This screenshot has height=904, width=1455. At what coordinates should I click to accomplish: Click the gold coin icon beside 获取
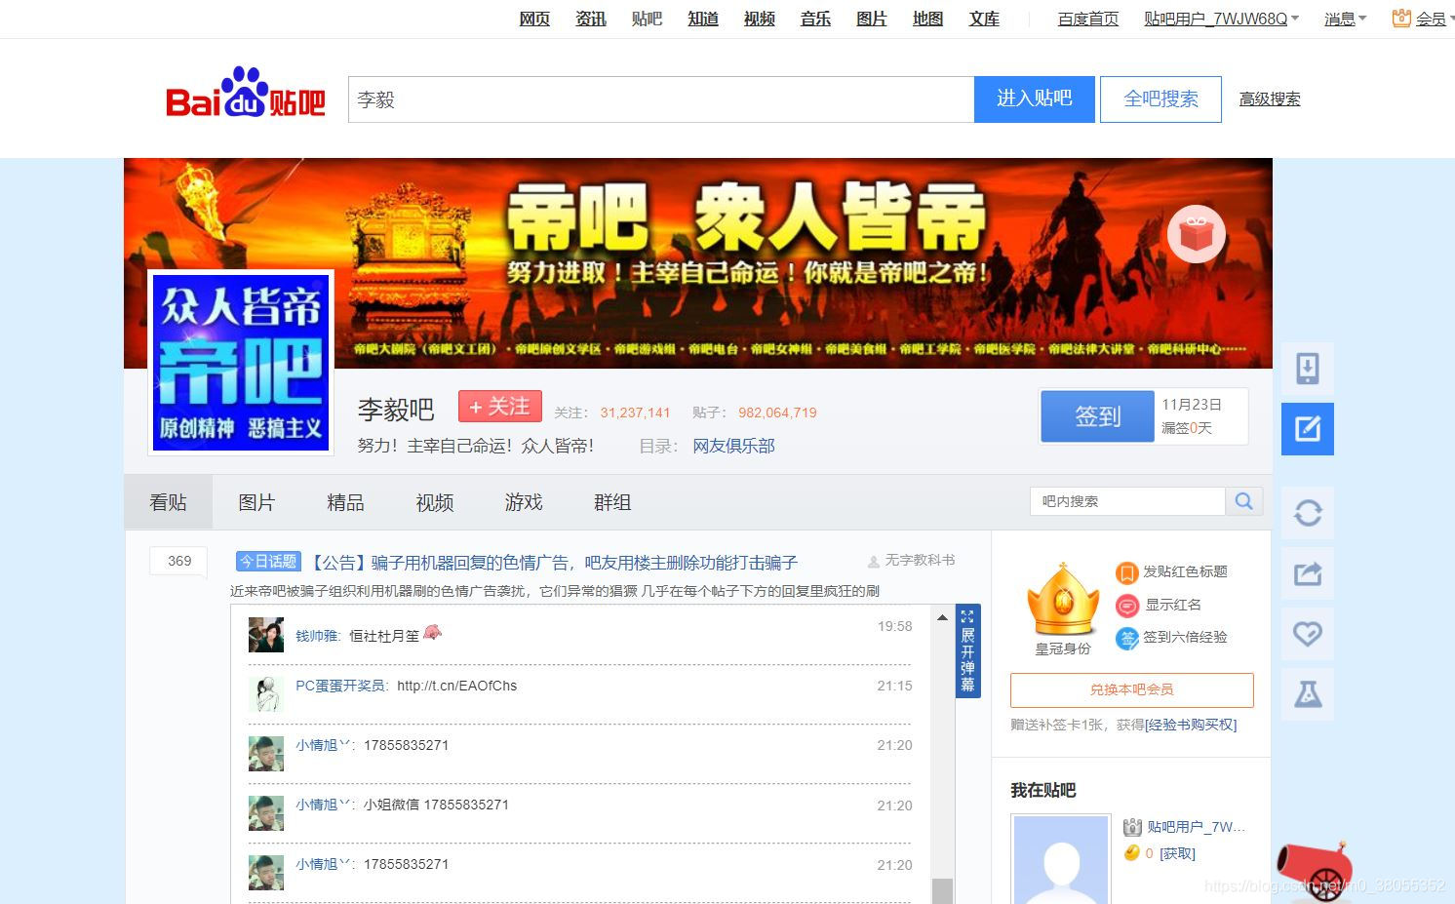coord(1132,853)
